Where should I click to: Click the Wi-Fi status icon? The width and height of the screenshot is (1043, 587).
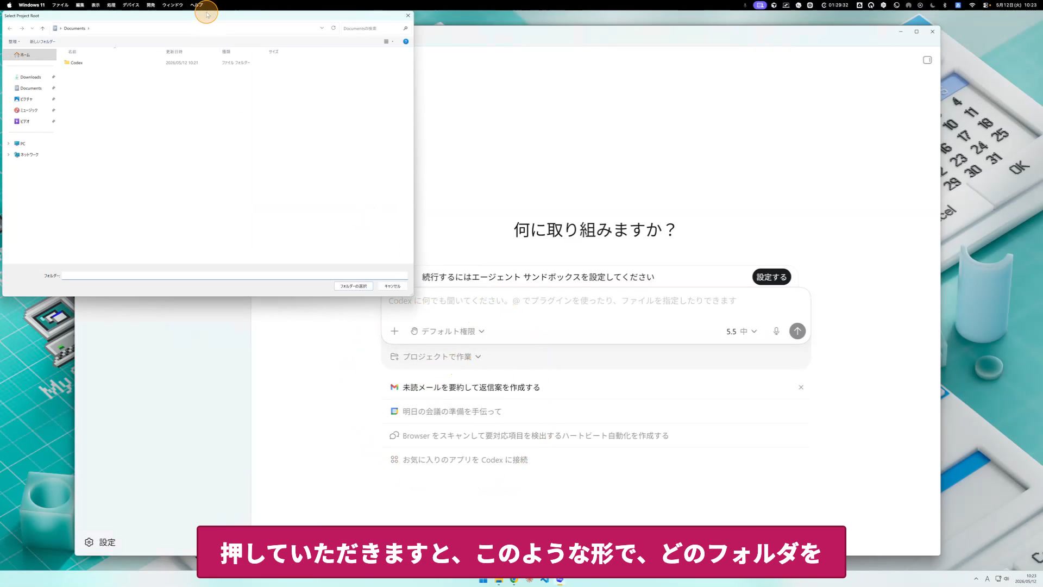point(972,5)
